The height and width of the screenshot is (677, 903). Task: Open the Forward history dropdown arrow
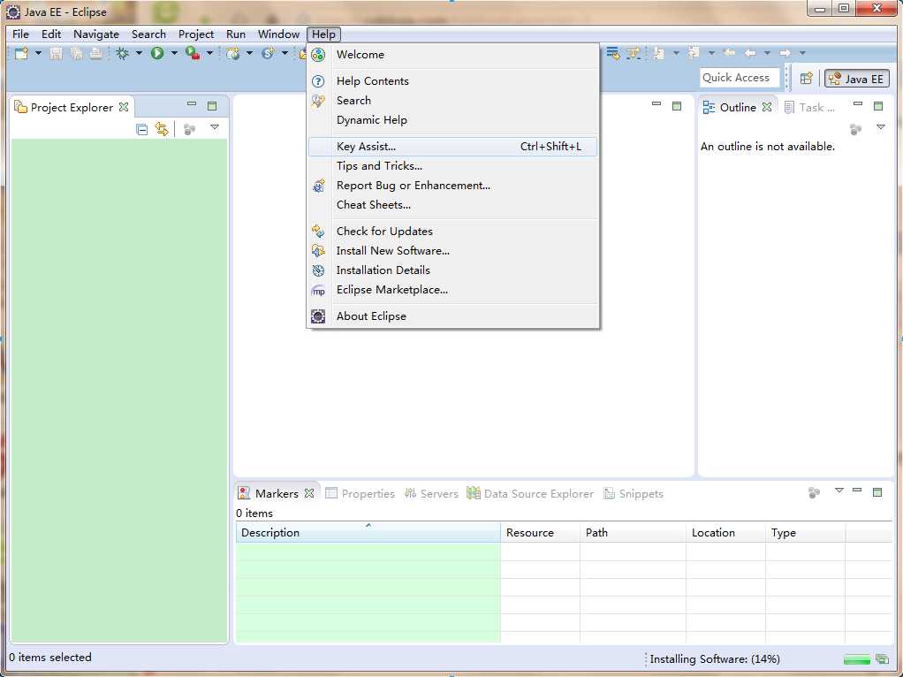(802, 53)
